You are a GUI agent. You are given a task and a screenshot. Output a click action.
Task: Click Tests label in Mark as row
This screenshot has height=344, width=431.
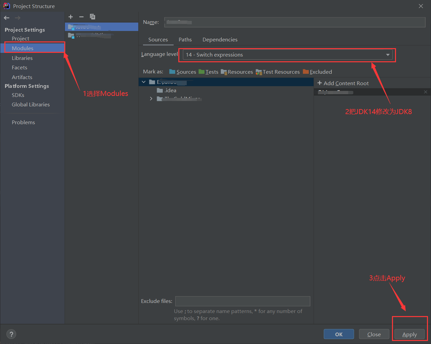pyautogui.click(x=212, y=72)
